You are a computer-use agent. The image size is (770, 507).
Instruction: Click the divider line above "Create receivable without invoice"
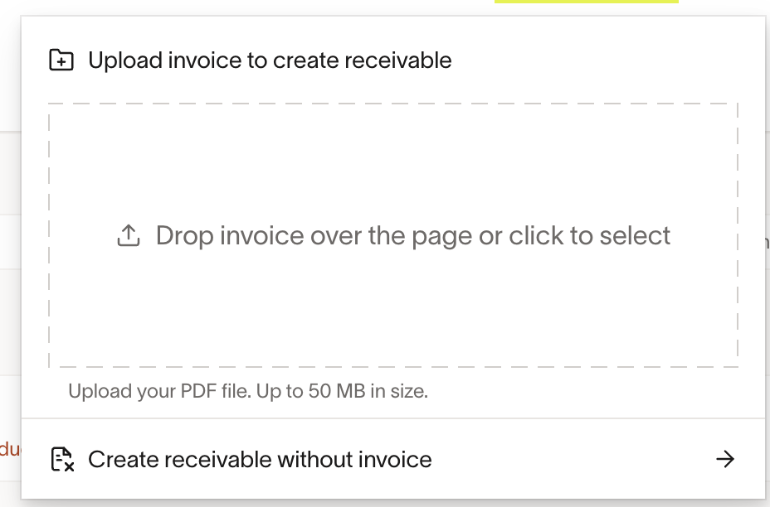pyautogui.click(x=392, y=419)
